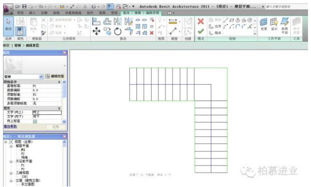Collapse 天花板平面 tree node
The height and width of the screenshot is (187, 311).
click(x=11, y=161)
